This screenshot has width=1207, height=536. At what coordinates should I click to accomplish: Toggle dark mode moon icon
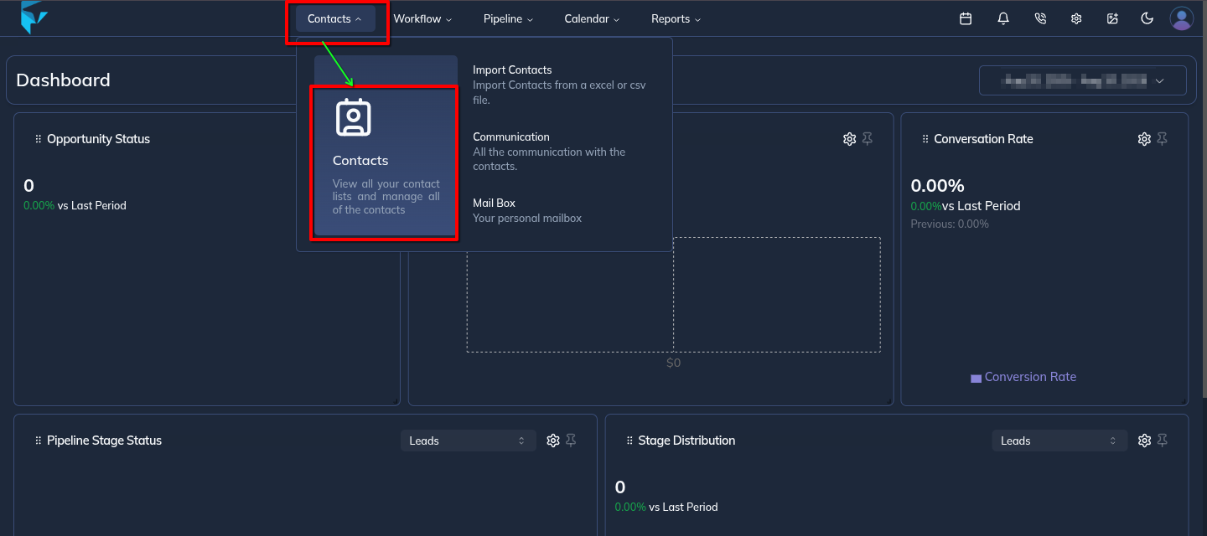pyautogui.click(x=1147, y=18)
